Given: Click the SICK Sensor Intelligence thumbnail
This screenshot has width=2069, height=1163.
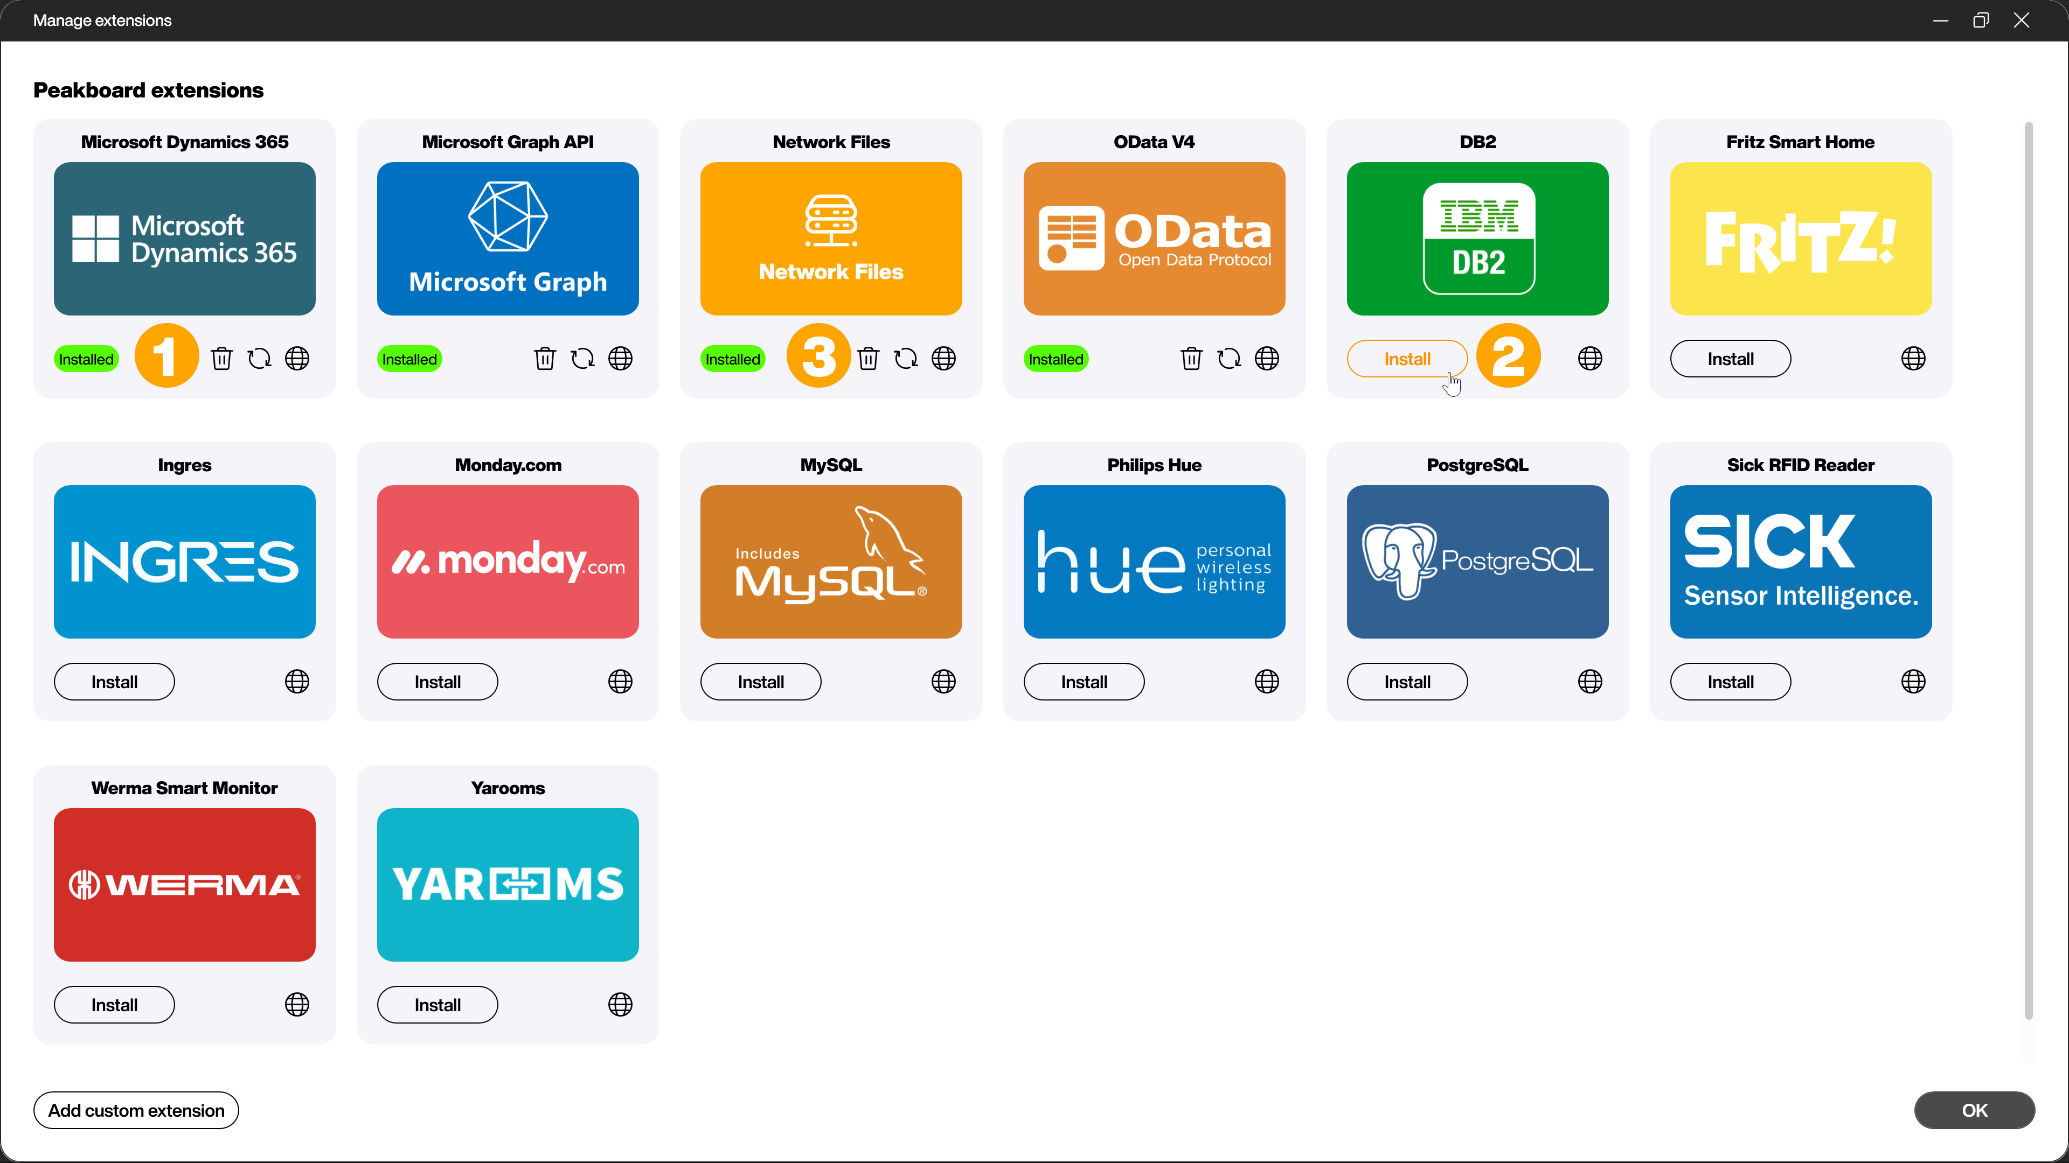Looking at the screenshot, I should coord(1802,562).
